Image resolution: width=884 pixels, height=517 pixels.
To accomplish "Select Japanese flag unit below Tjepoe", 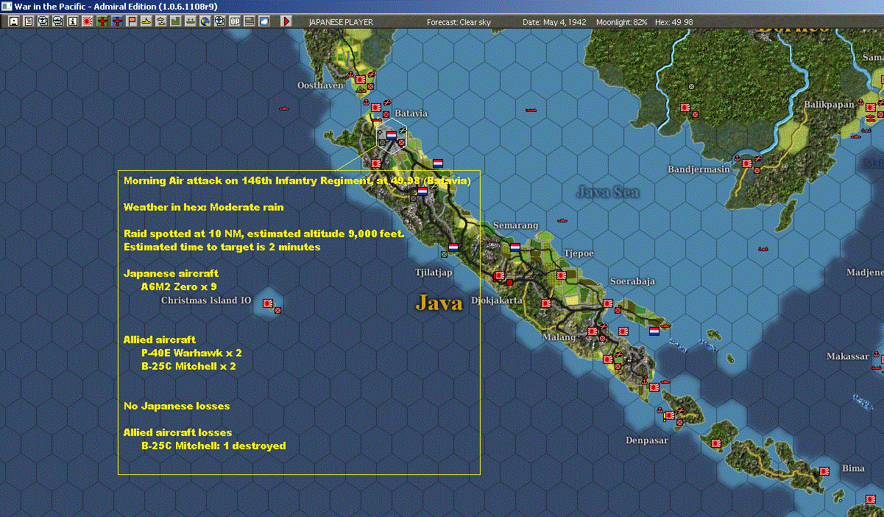I will (x=561, y=275).
